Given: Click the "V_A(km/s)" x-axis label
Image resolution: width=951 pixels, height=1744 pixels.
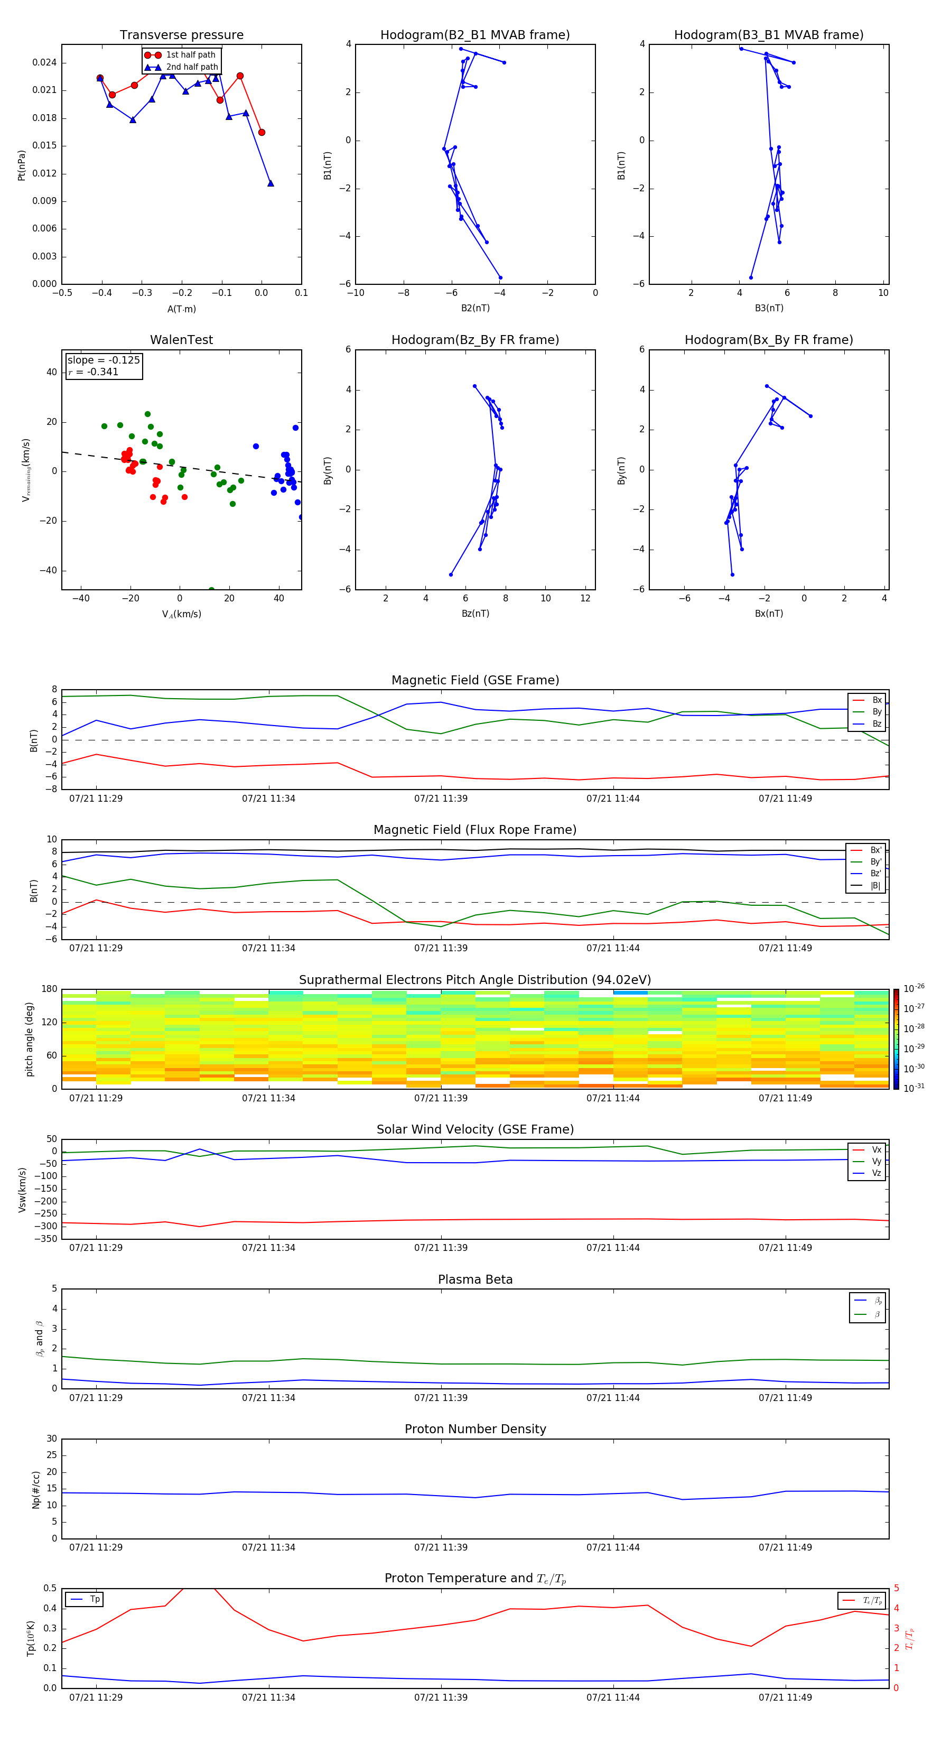Looking at the screenshot, I should click(x=181, y=614).
